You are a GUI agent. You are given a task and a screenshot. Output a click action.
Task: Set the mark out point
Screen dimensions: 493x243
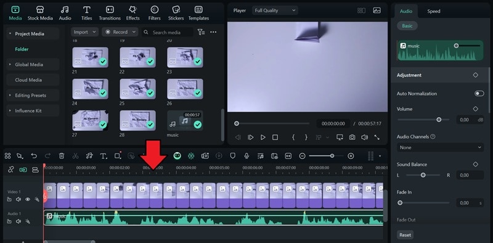pos(306,138)
